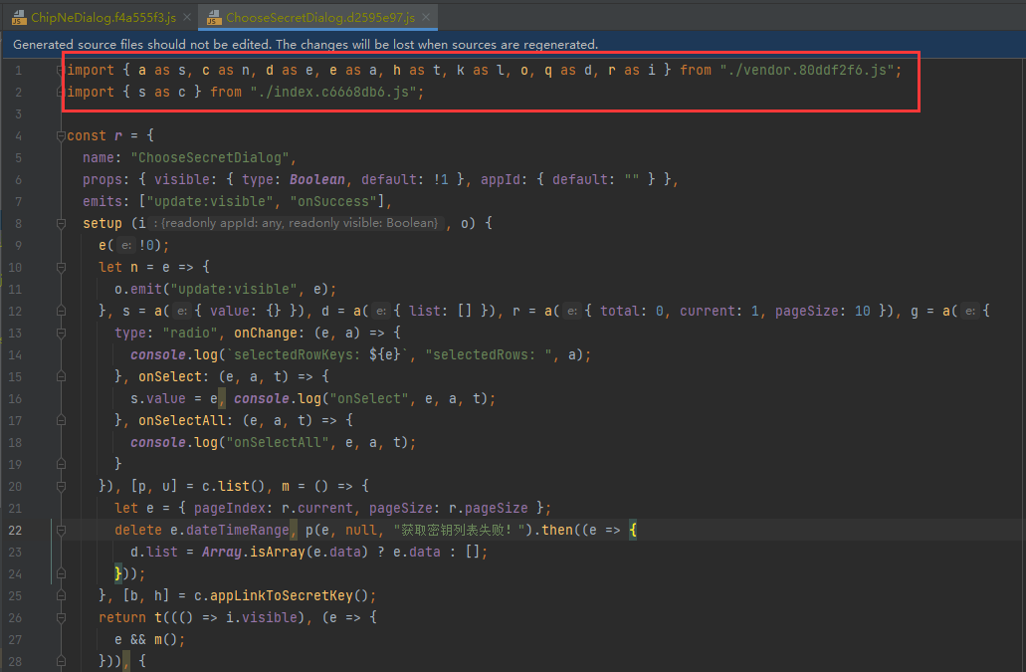Collapse the setup function fold at line 8
Screen dimensions: 1026x672
click(x=60, y=222)
